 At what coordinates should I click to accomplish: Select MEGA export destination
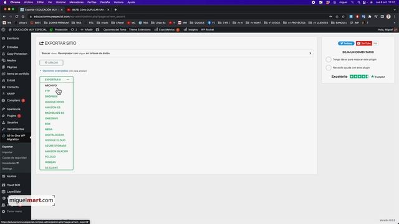[x=49, y=129]
